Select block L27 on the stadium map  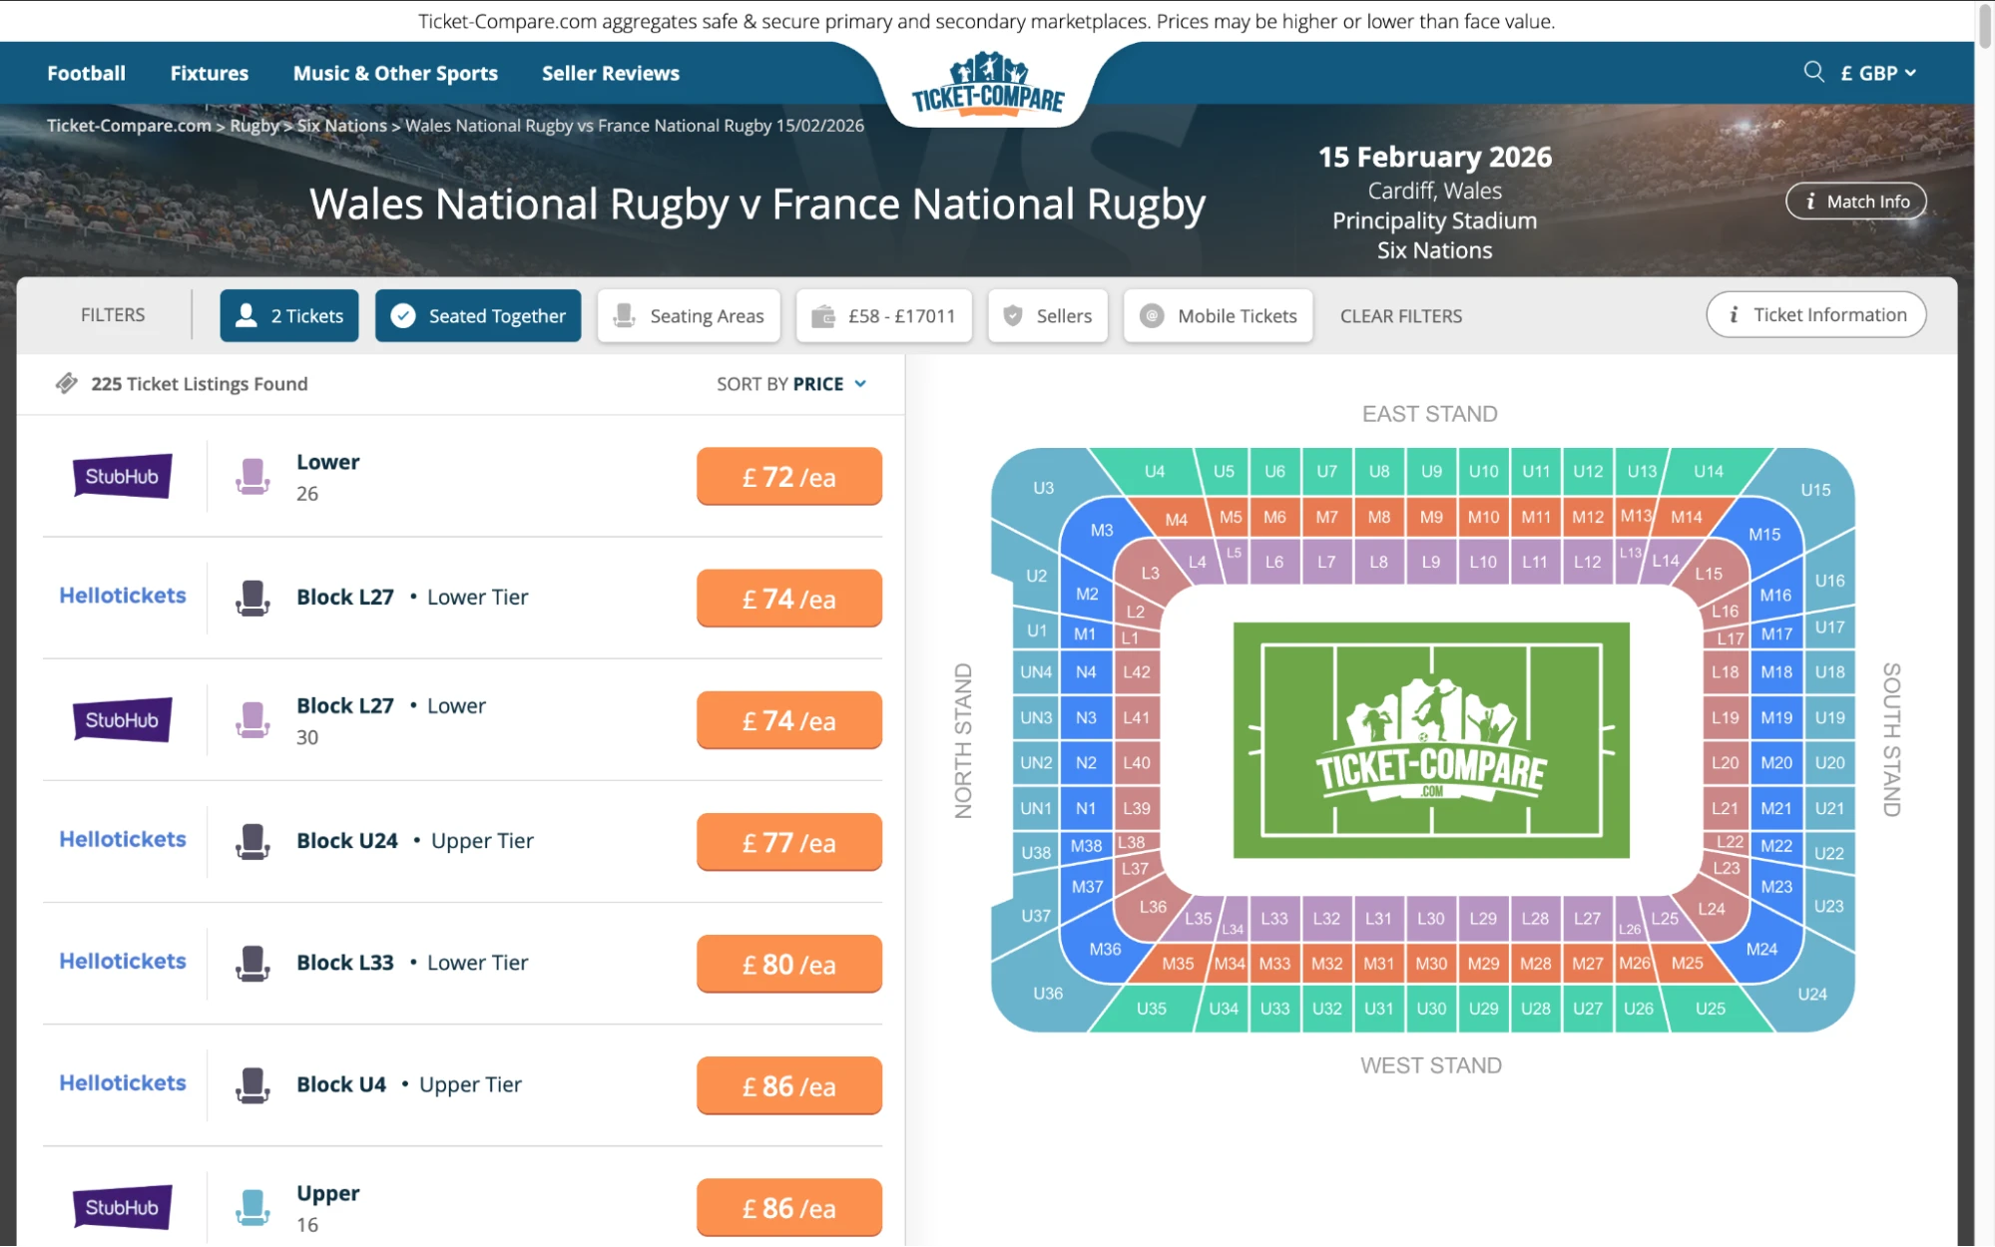point(1589,918)
